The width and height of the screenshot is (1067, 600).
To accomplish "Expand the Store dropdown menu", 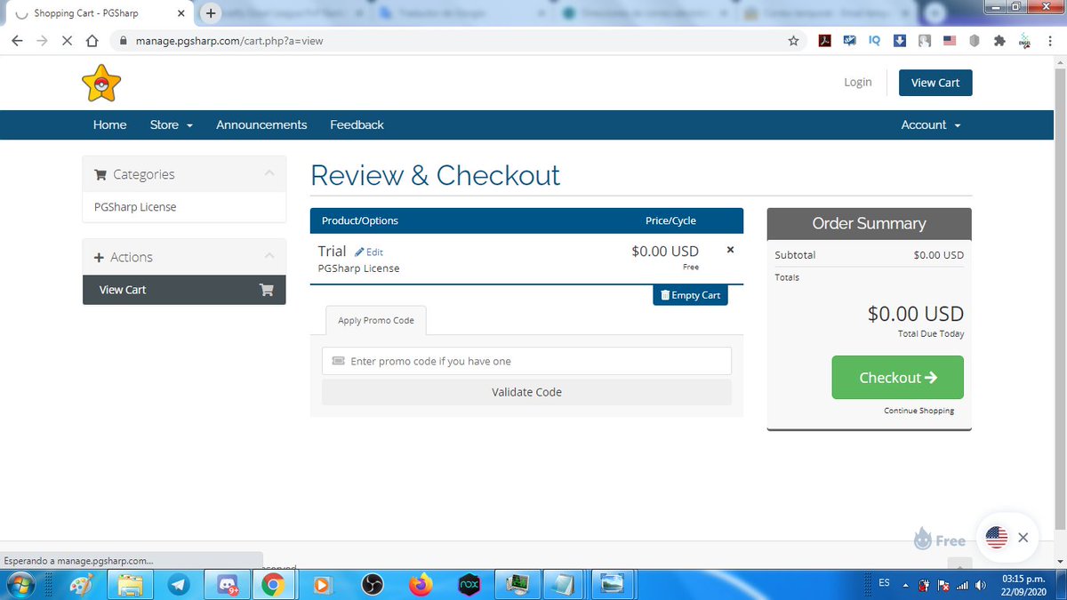I will click(x=172, y=125).
